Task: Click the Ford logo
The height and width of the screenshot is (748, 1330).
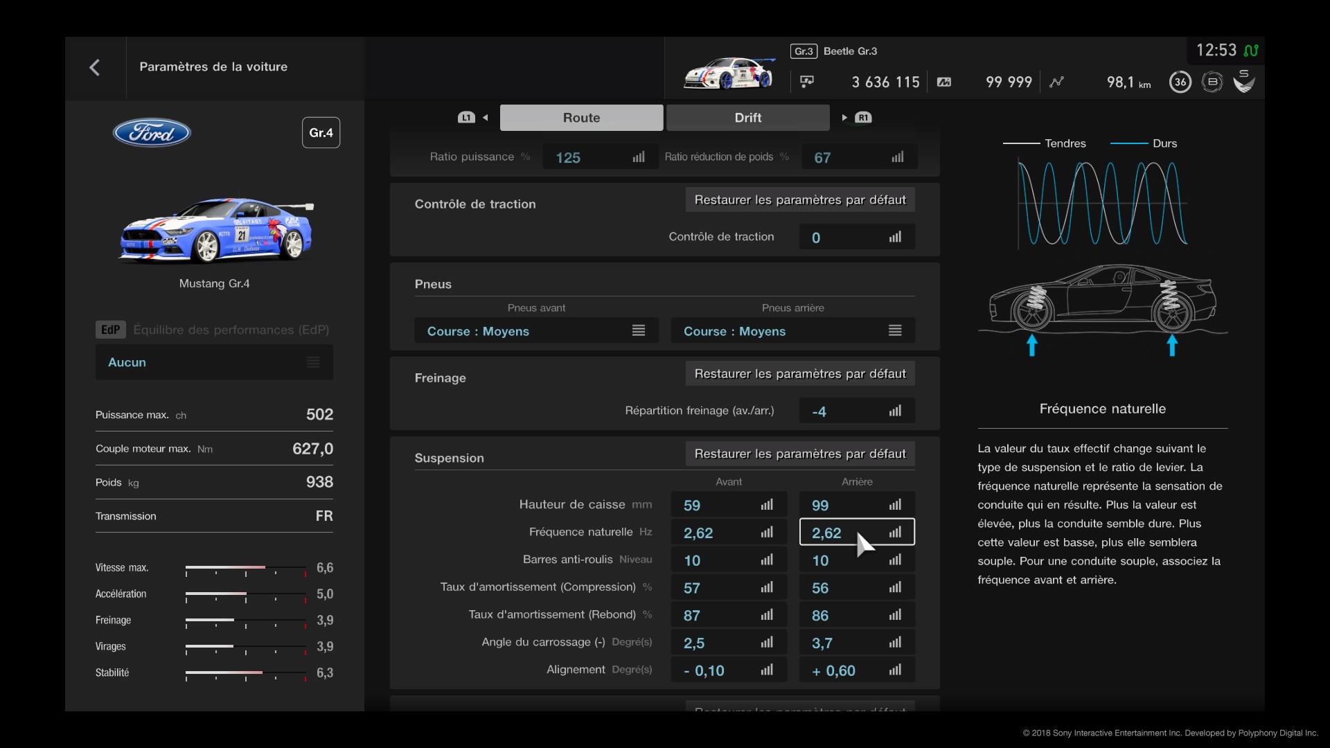Action: coord(152,132)
